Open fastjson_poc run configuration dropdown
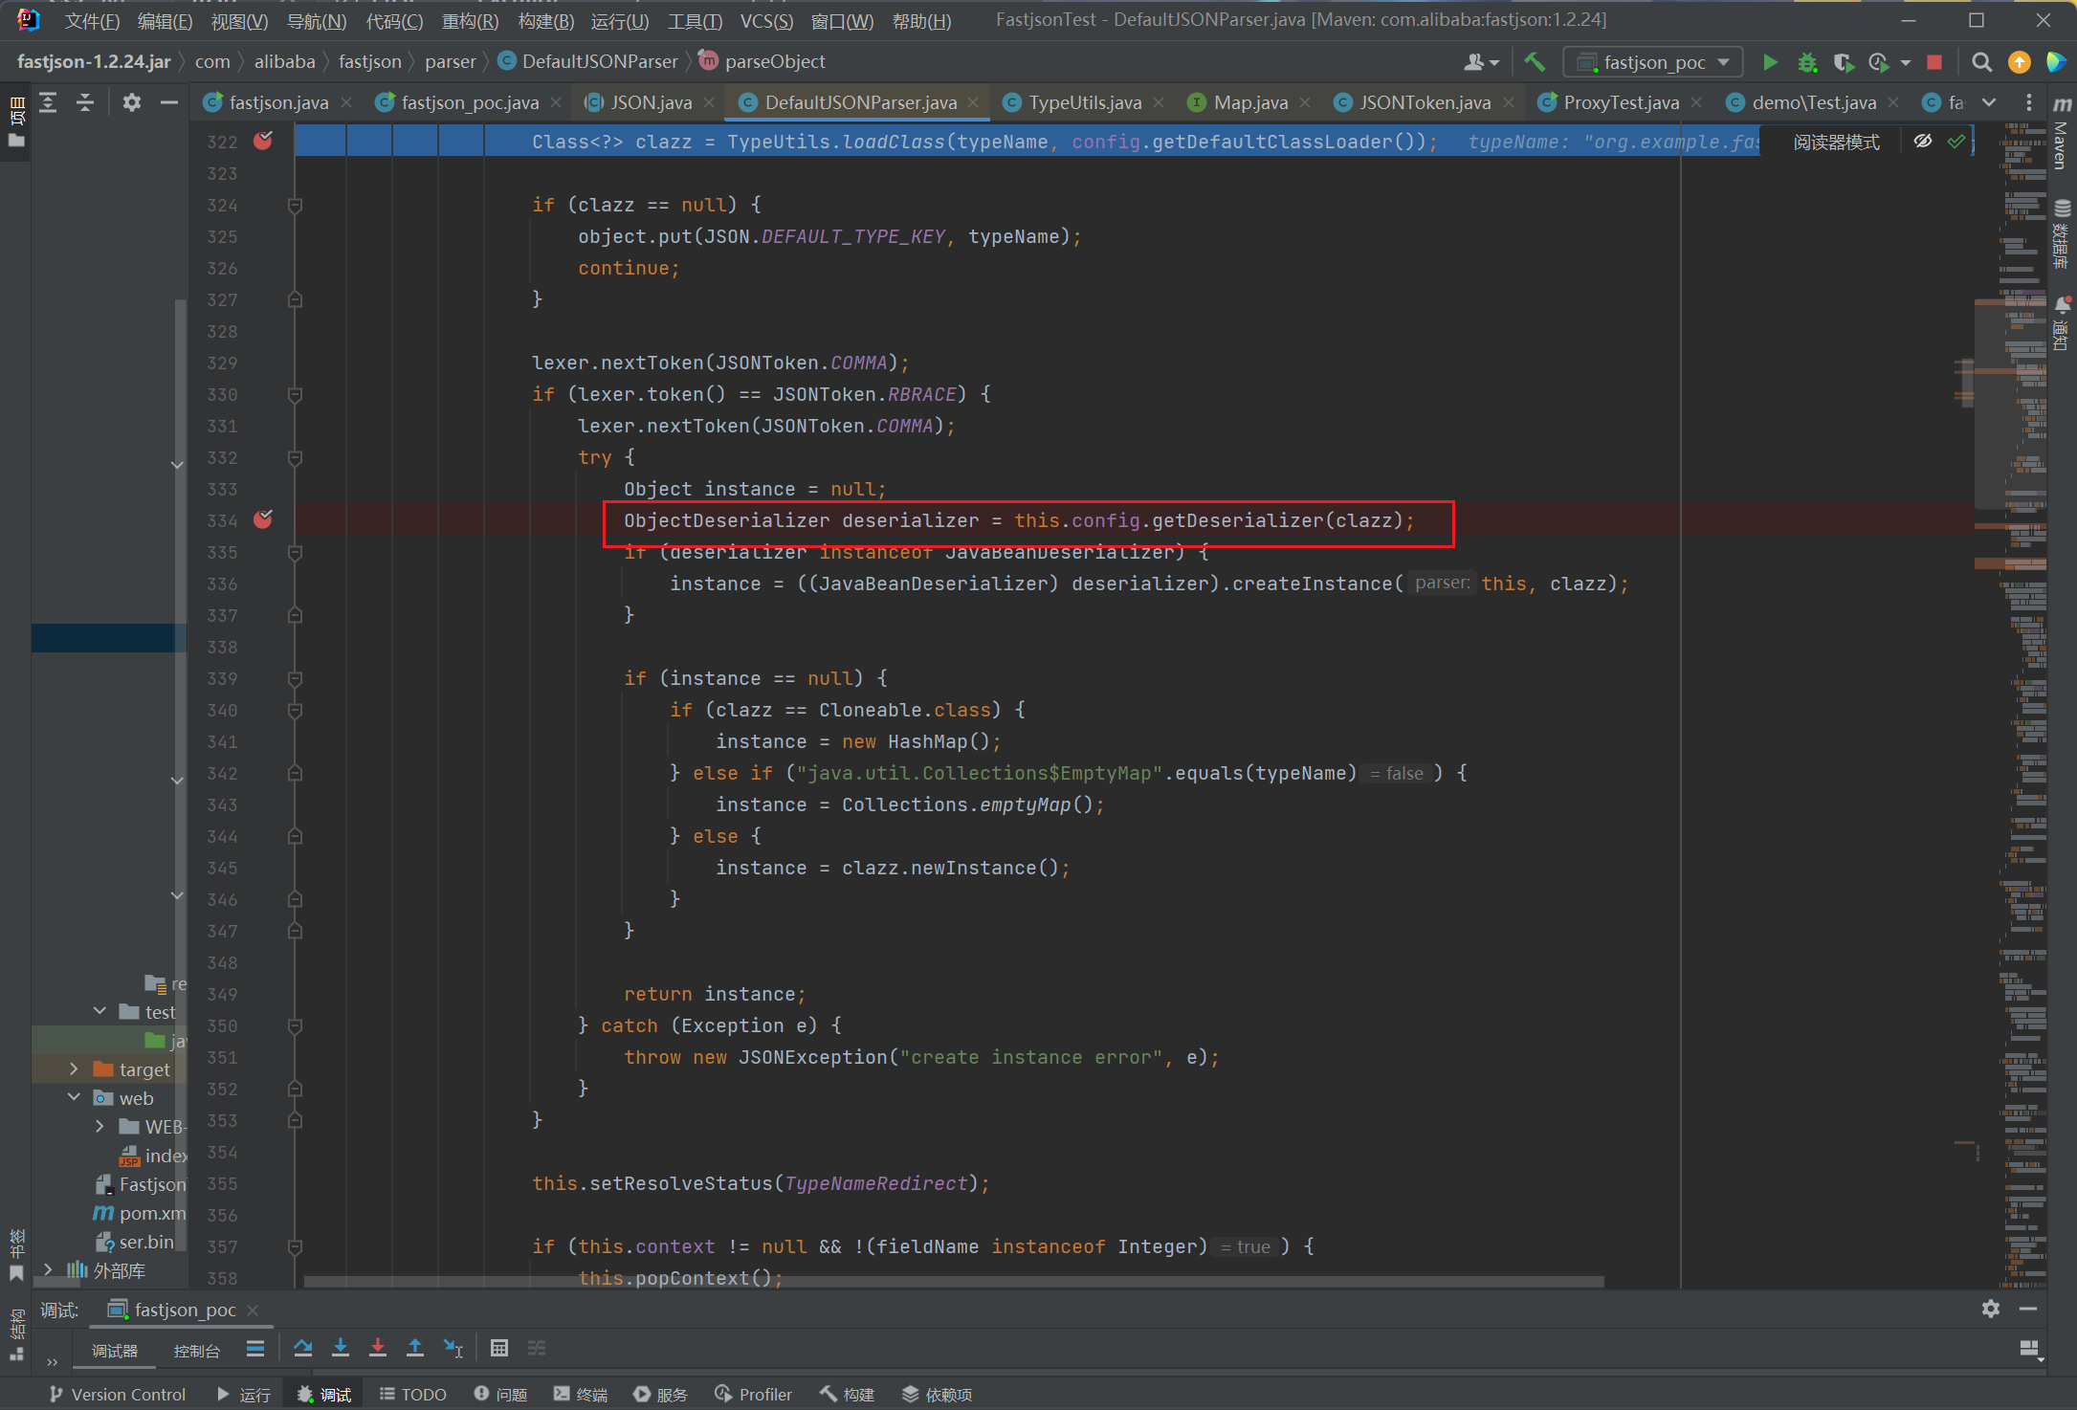Viewport: 2077px width, 1410px height. click(x=1654, y=62)
